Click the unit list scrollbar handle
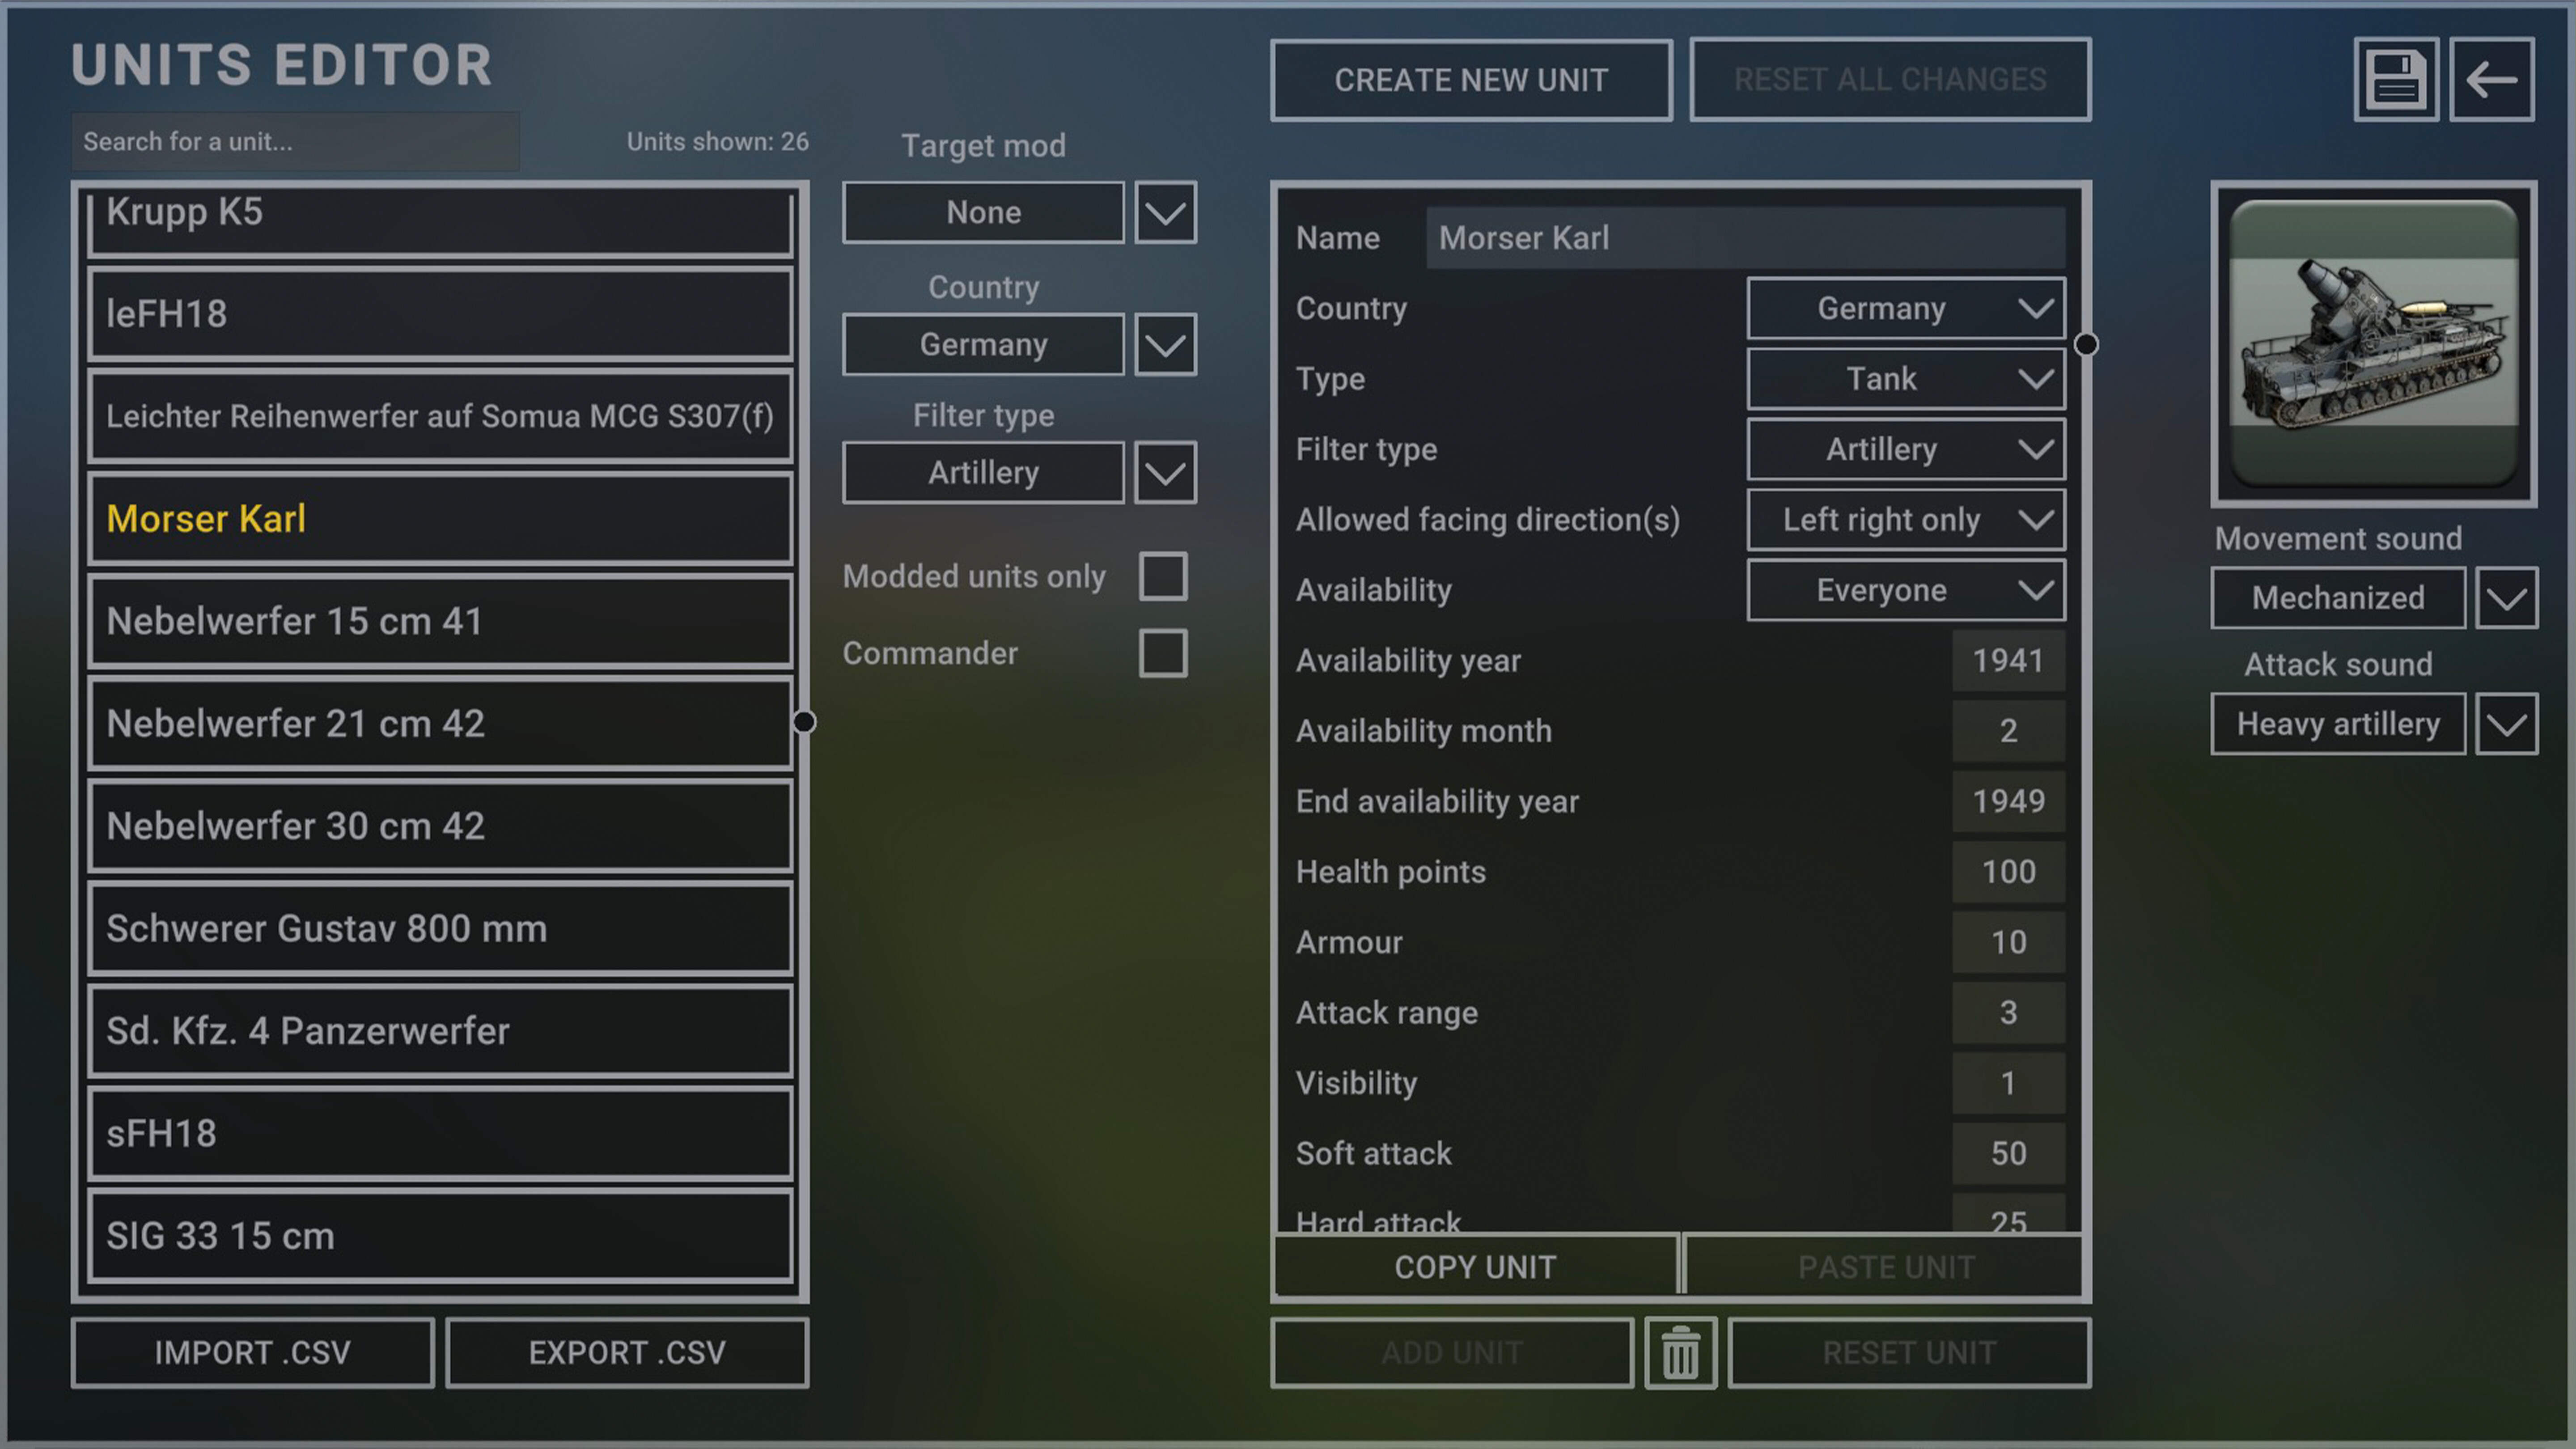 coord(804,722)
